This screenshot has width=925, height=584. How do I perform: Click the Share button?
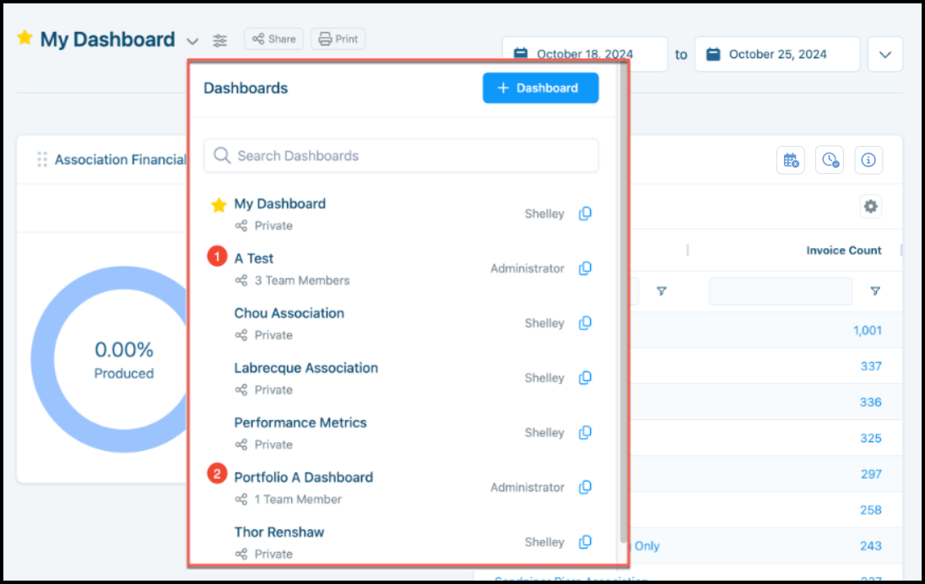coord(273,39)
